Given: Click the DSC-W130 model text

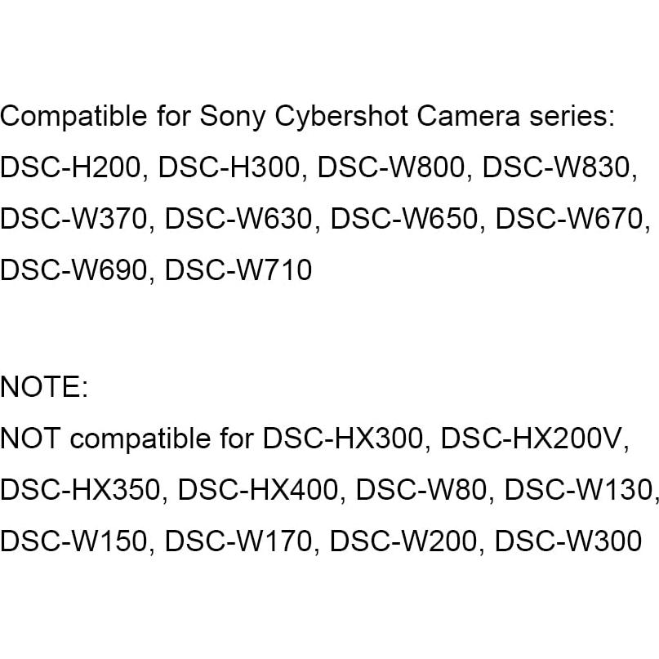Looking at the screenshot, I should [579, 490].
